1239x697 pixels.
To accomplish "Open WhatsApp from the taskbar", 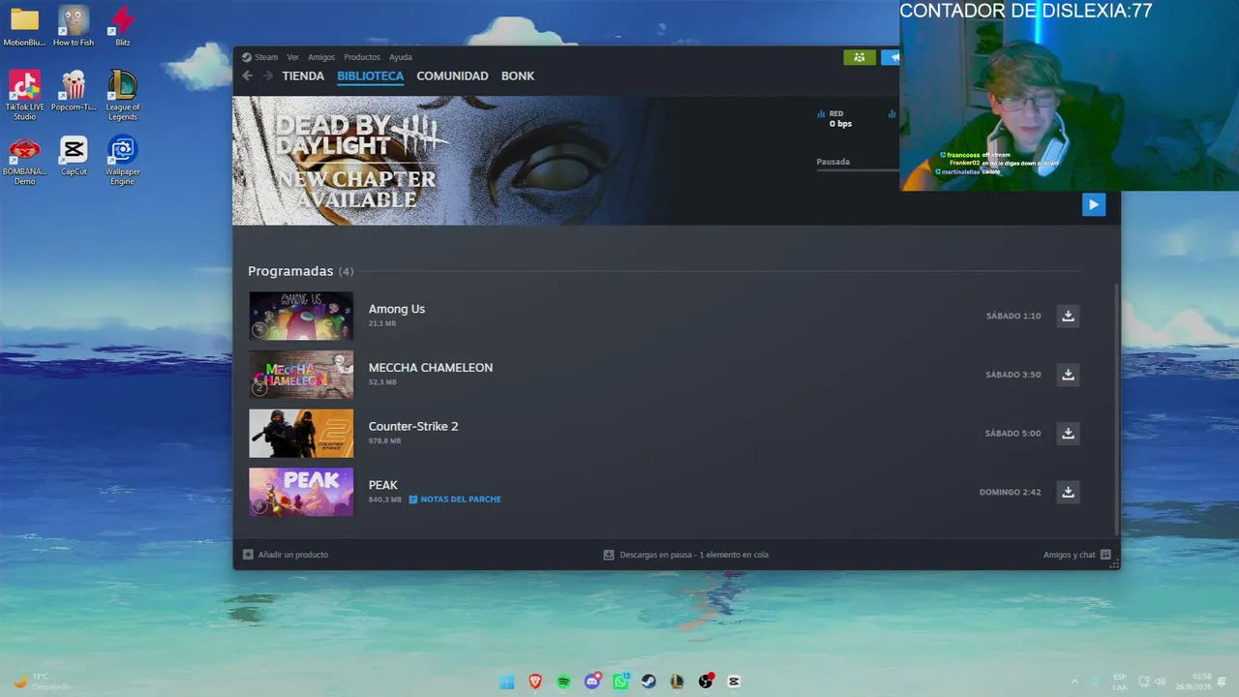I will click(x=620, y=682).
